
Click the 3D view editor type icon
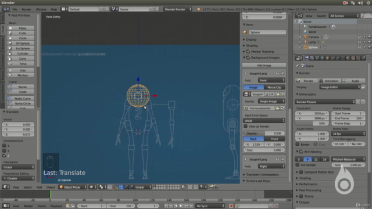[6, 187]
